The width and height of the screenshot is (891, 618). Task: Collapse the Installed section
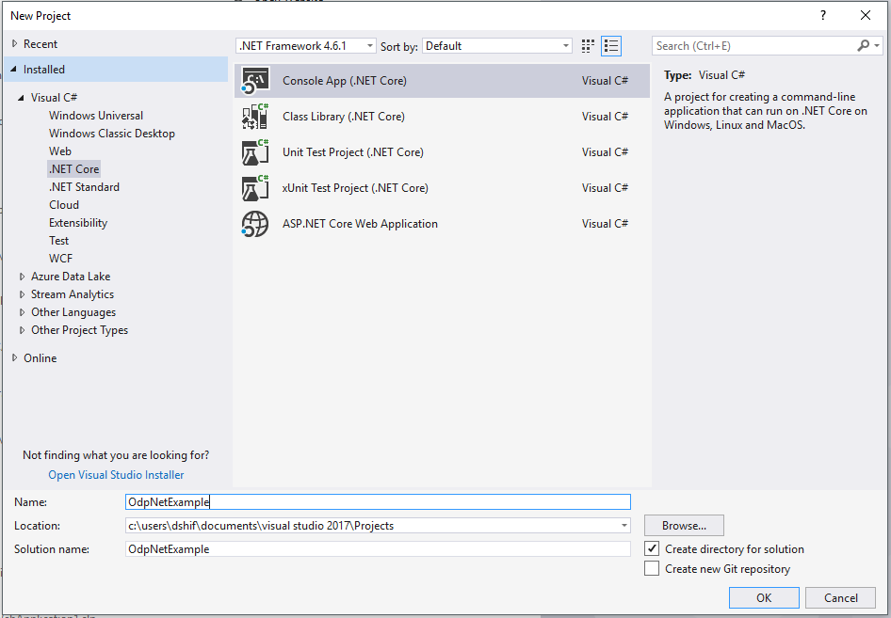pyautogui.click(x=13, y=70)
